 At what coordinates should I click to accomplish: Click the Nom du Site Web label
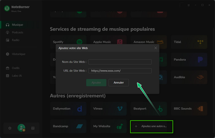point(74,62)
